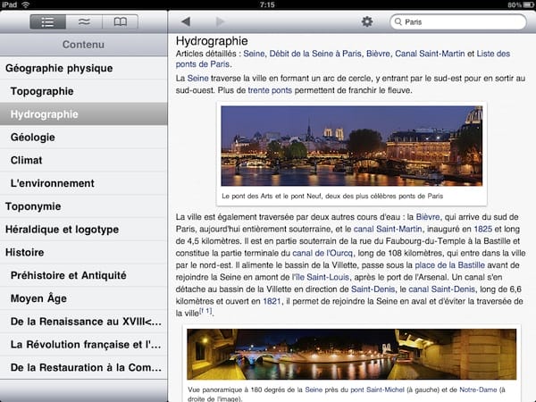Tap the Pont des Arts night photo
536x402 pixels.
click(x=351, y=146)
